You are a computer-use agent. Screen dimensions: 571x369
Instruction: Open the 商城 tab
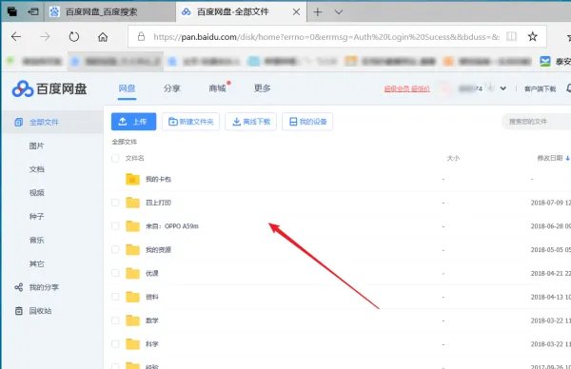(217, 88)
